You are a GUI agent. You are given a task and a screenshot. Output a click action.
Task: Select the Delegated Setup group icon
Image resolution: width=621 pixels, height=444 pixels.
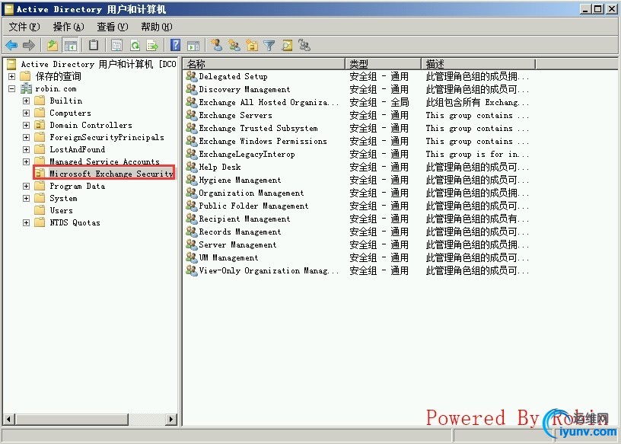[192, 76]
